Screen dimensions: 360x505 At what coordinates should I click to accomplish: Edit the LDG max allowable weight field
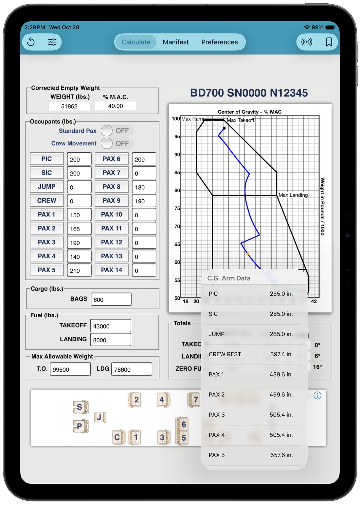pos(132,369)
